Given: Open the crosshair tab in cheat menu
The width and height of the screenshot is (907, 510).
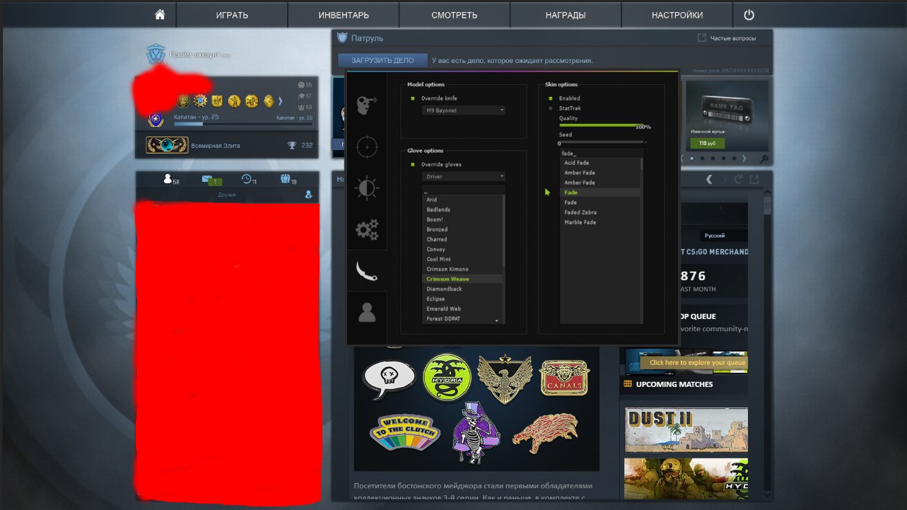Looking at the screenshot, I should (367, 147).
